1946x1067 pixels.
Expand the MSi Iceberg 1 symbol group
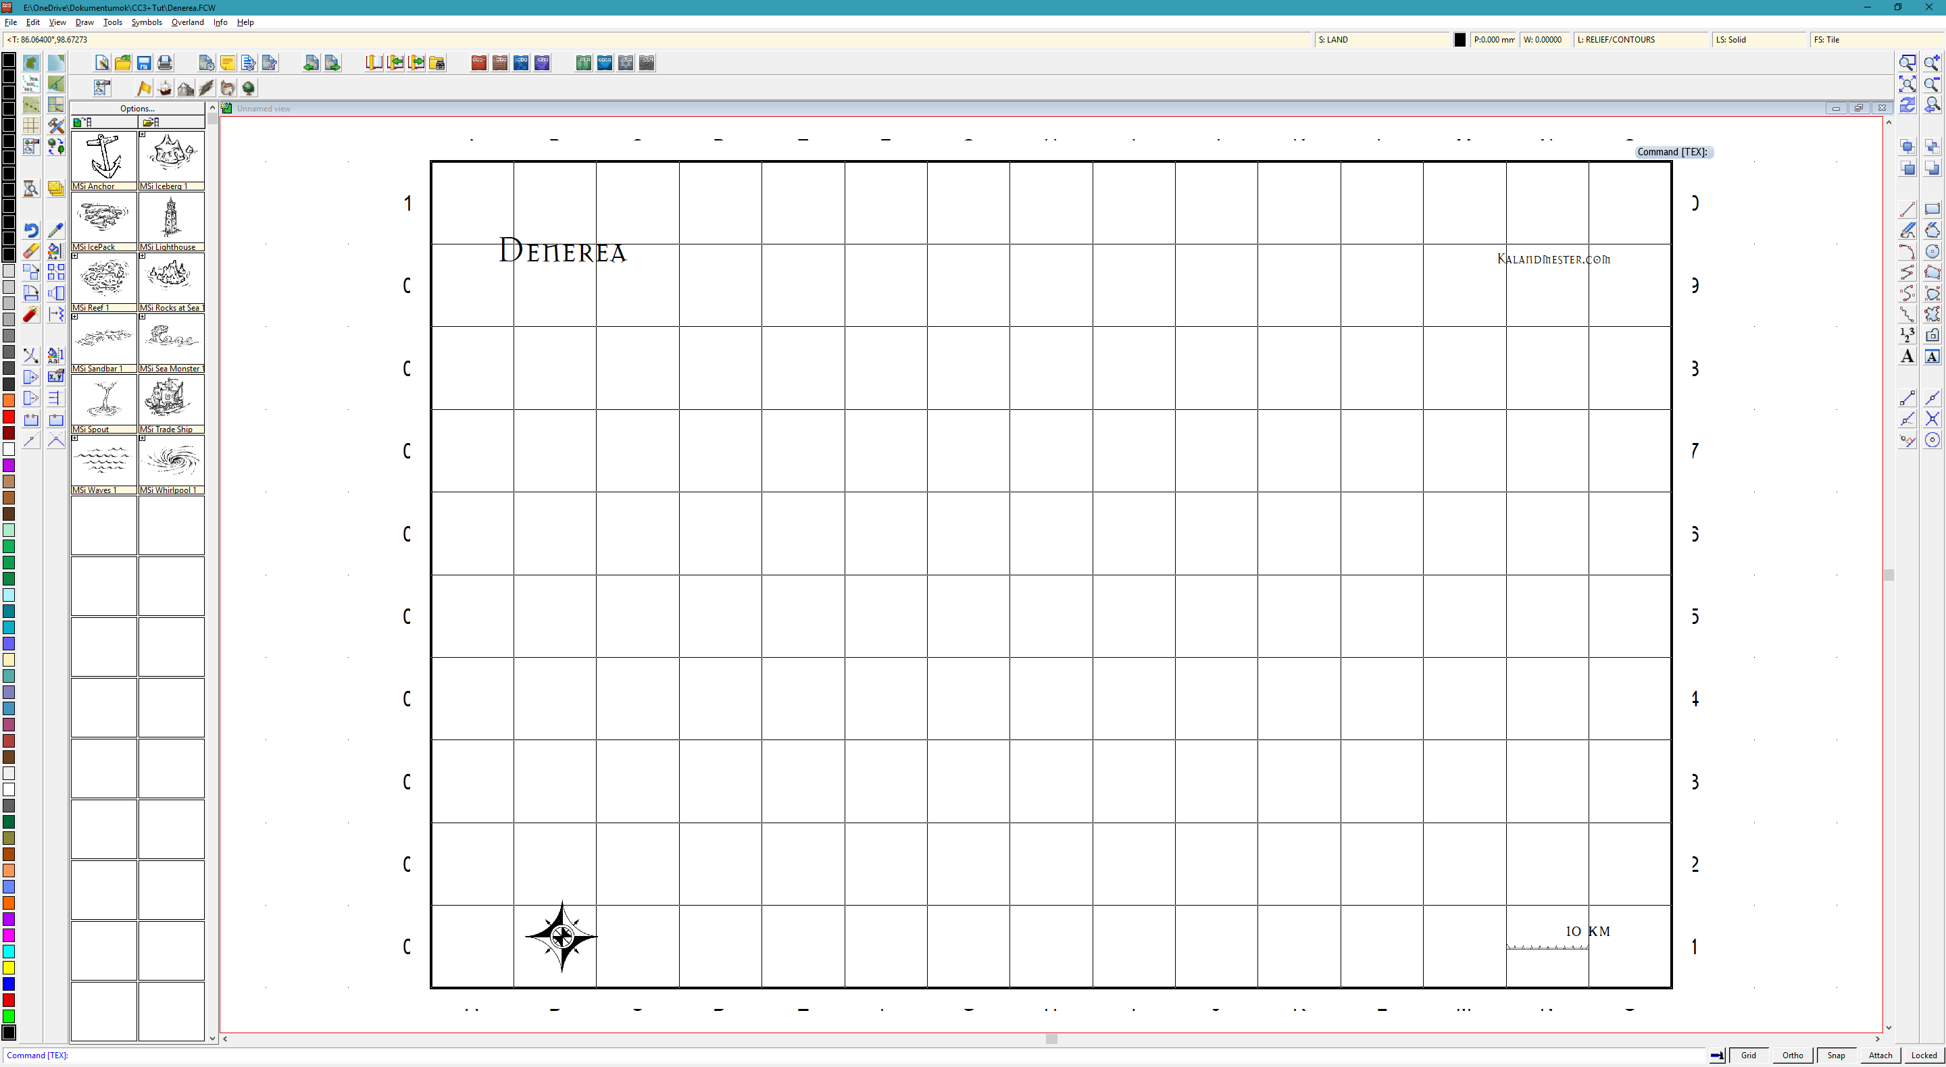(x=142, y=134)
